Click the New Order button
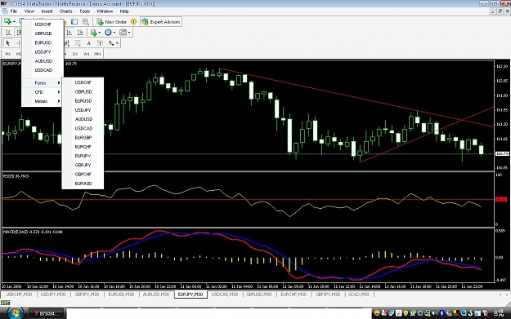This screenshot has height=319, width=511. tap(111, 22)
